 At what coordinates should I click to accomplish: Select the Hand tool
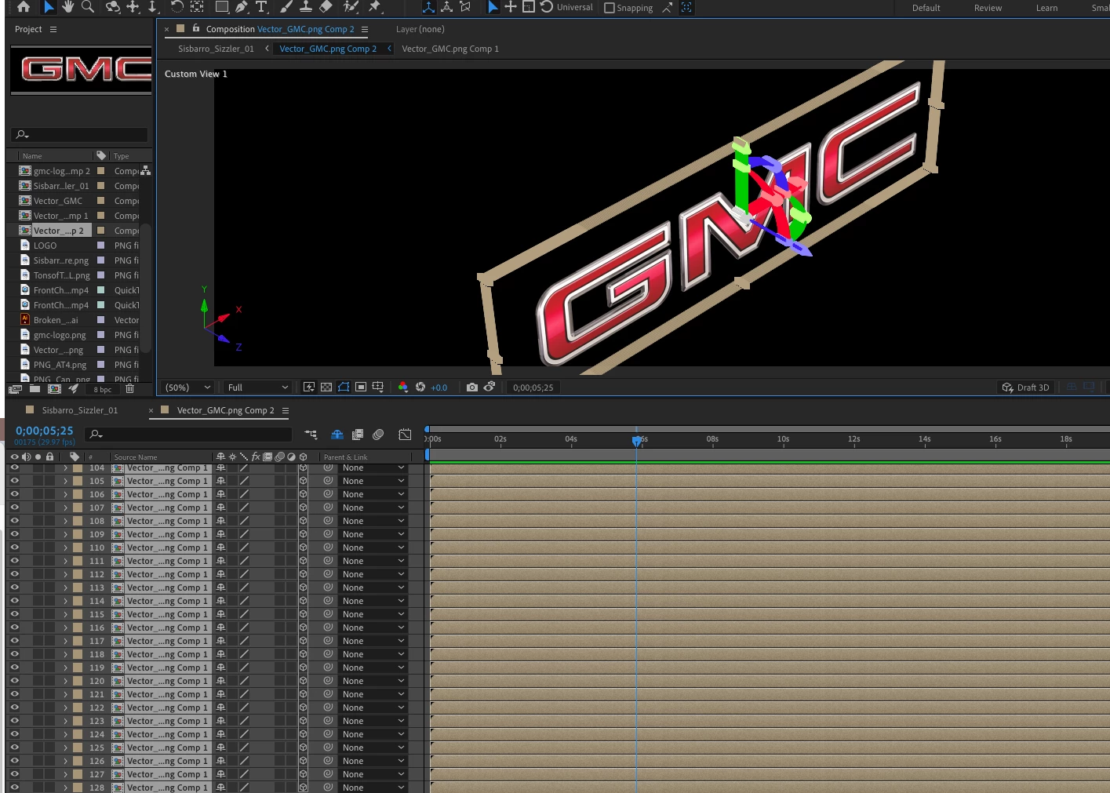tap(68, 7)
